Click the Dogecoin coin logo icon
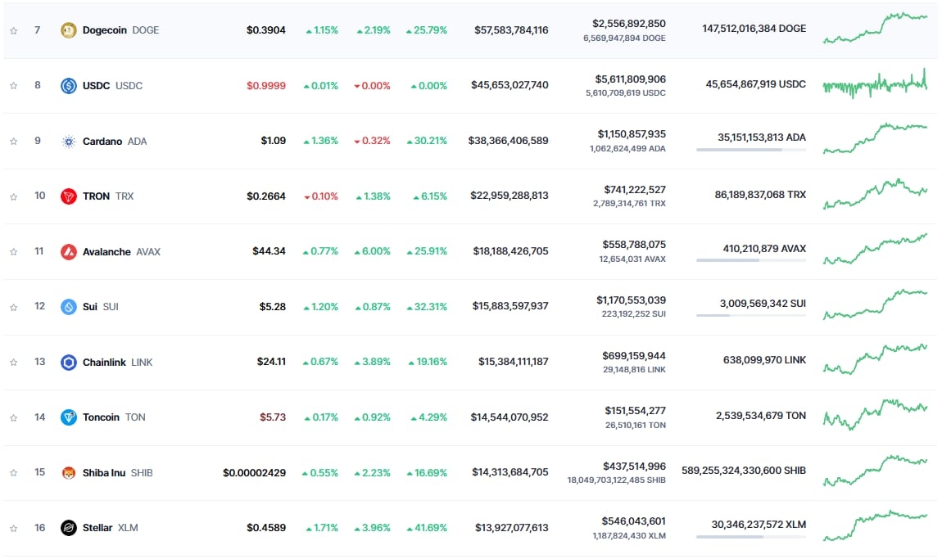The height and width of the screenshot is (559, 942). click(x=69, y=30)
